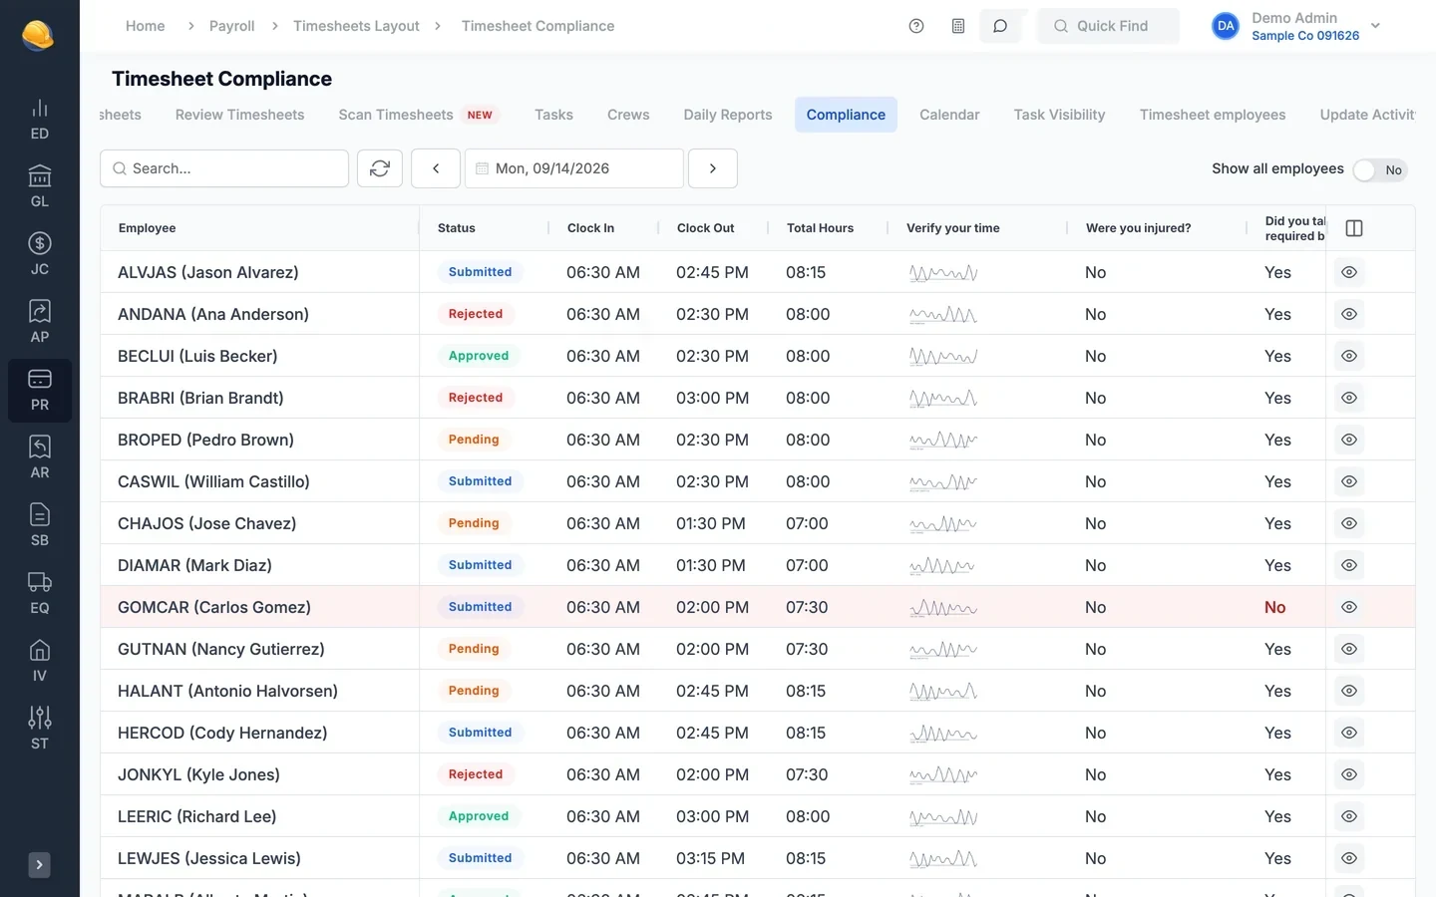Open the calculator icon in header

point(958,26)
